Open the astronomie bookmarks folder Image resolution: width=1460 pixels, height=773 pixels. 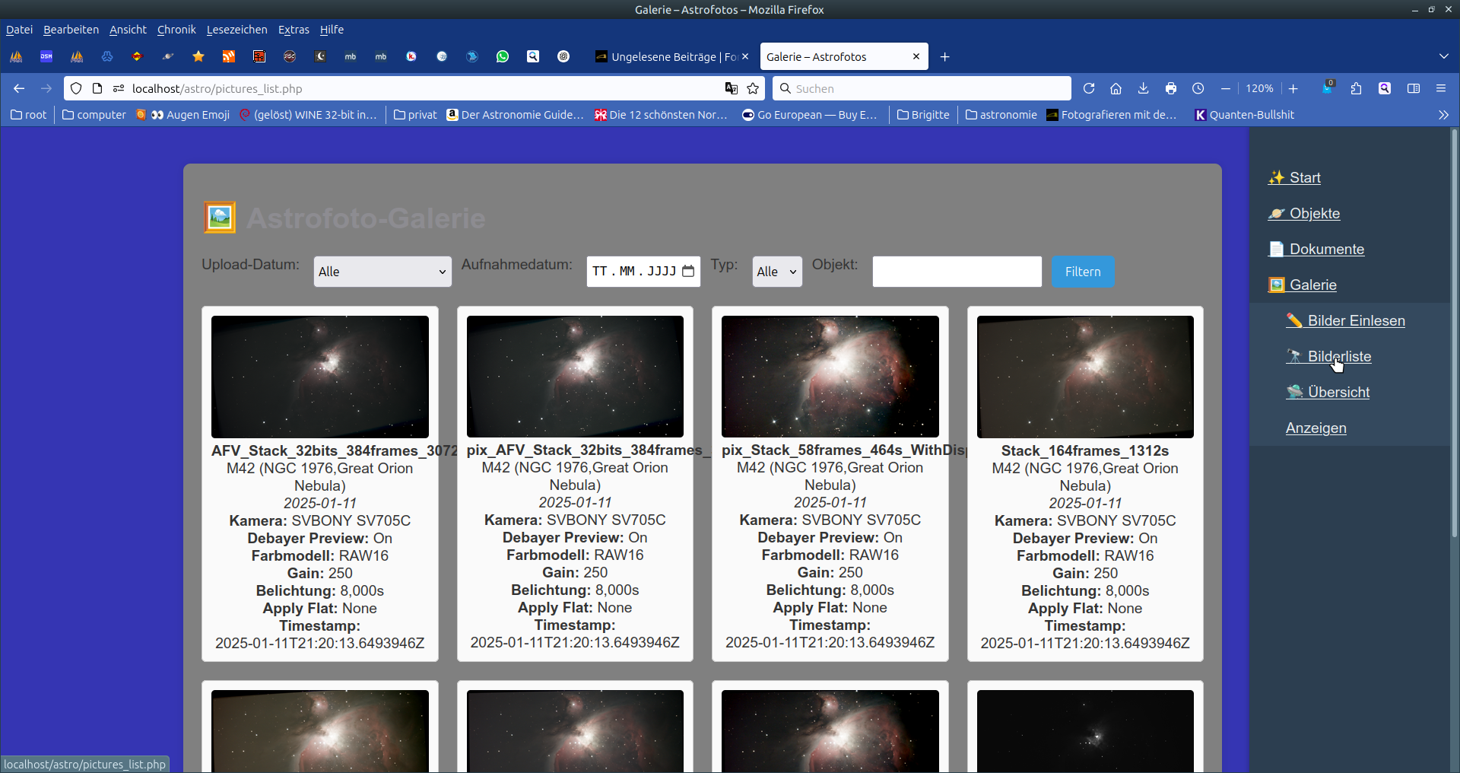[1001, 115]
